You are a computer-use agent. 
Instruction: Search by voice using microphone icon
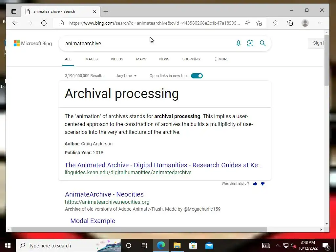tap(238, 43)
